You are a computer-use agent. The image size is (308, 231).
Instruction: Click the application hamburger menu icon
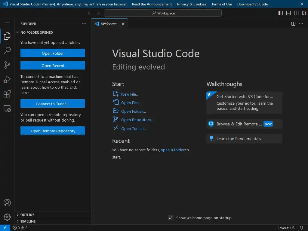7,24
